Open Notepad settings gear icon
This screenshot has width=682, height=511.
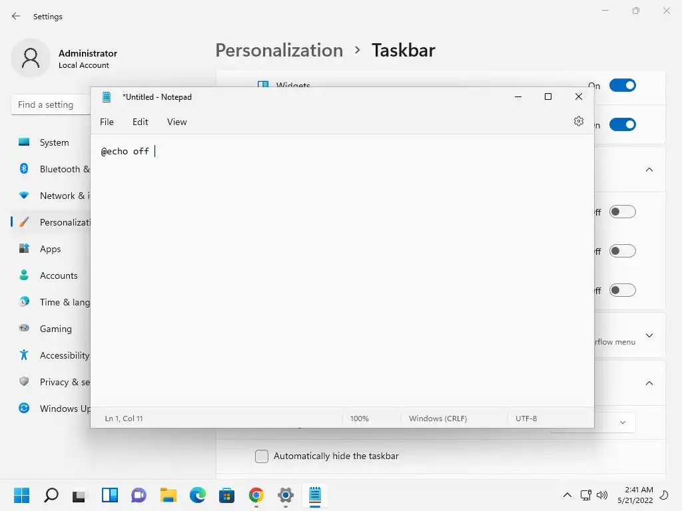point(579,121)
